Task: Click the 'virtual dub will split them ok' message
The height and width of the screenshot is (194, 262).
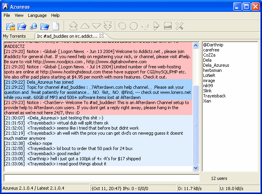Action: pos(83,123)
